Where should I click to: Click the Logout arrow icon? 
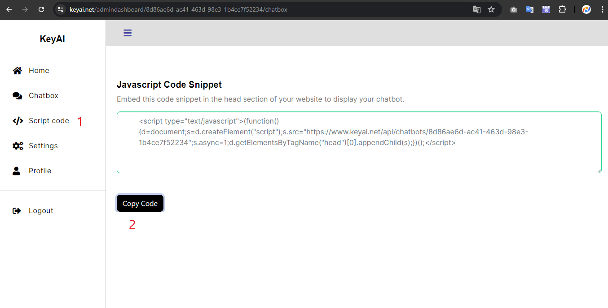click(x=17, y=211)
